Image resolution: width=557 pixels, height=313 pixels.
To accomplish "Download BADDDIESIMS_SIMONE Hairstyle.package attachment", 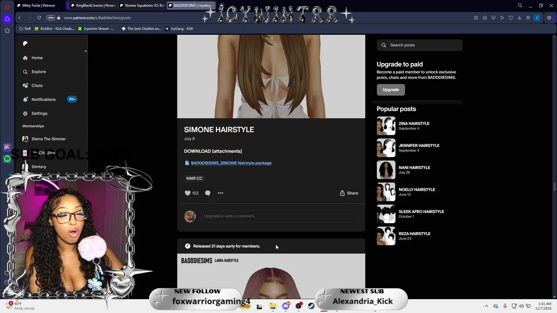I will [x=231, y=163].
